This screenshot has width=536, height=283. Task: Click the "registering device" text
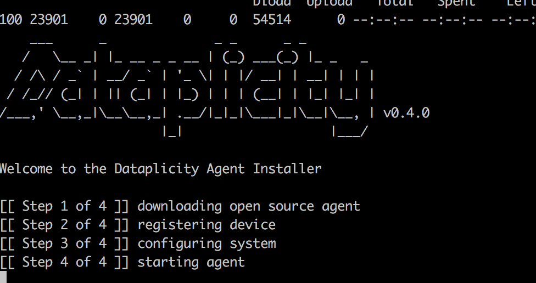[x=206, y=225]
